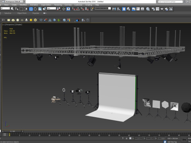Open the viewport [Perspective] label menu
Image resolution: width=191 pixels, height=143 pixels.
click(10, 25)
